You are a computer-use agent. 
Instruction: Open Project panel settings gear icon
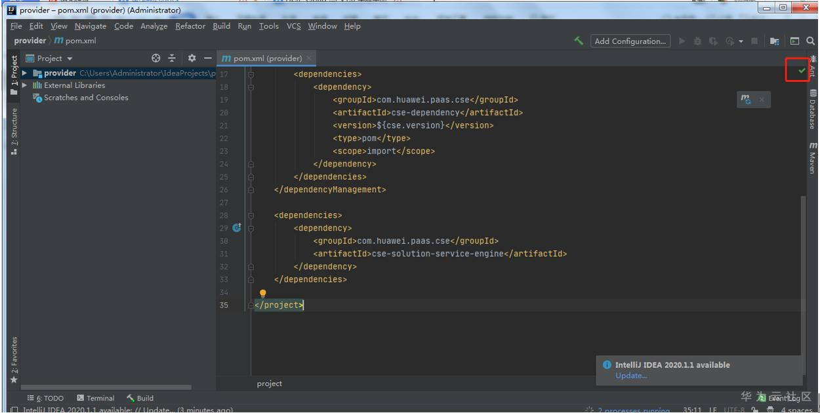click(192, 58)
